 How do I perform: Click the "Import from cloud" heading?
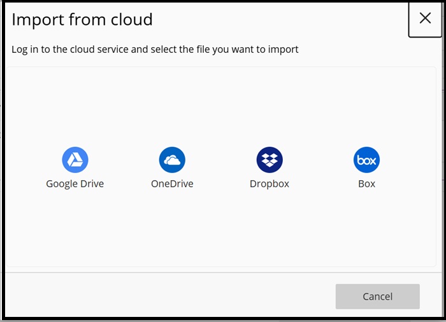(82, 20)
